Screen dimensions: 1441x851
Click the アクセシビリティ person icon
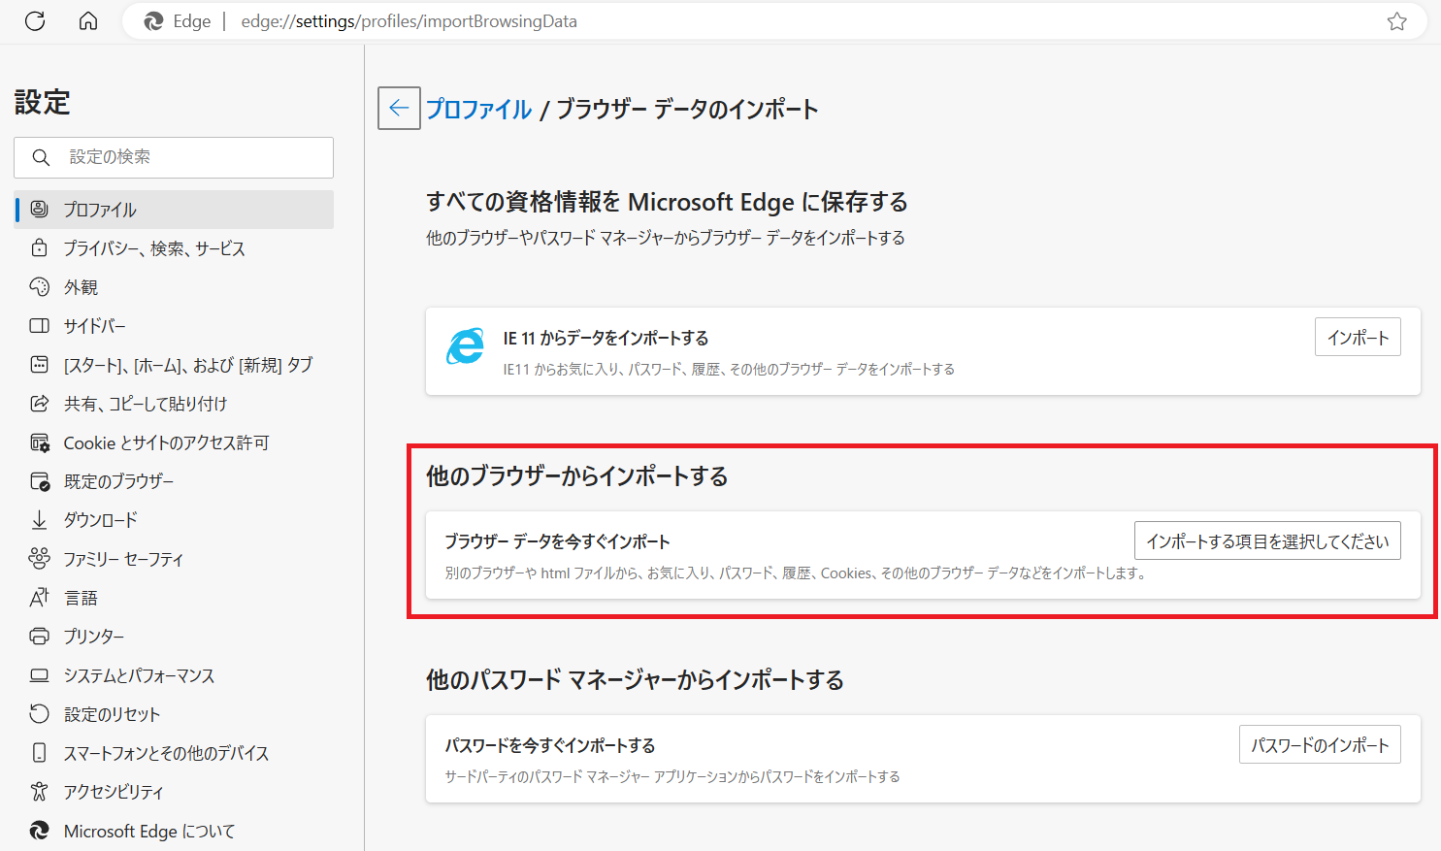[x=39, y=791]
